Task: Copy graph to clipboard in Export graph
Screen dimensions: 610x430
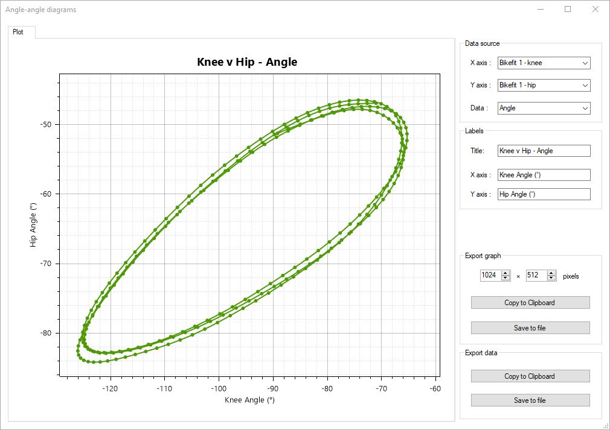Action: pos(530,303)
